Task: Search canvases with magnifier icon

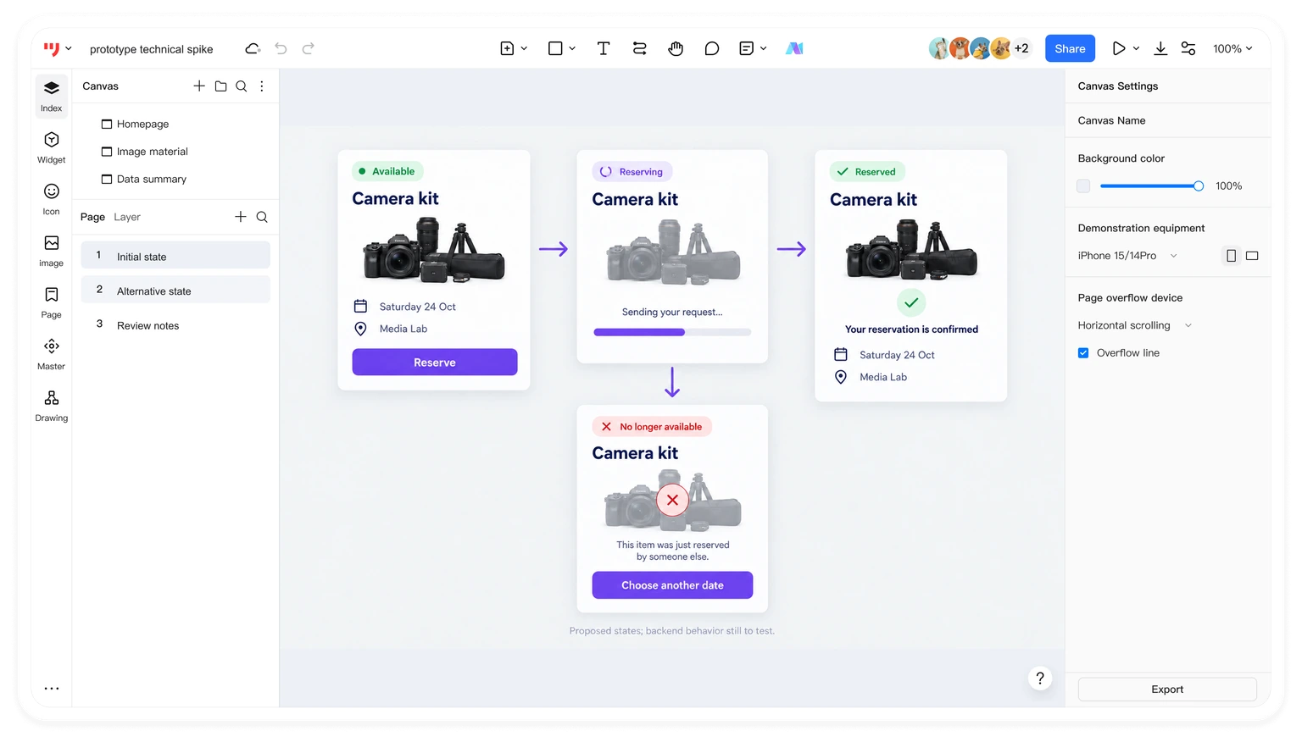Action: point(242,86)
